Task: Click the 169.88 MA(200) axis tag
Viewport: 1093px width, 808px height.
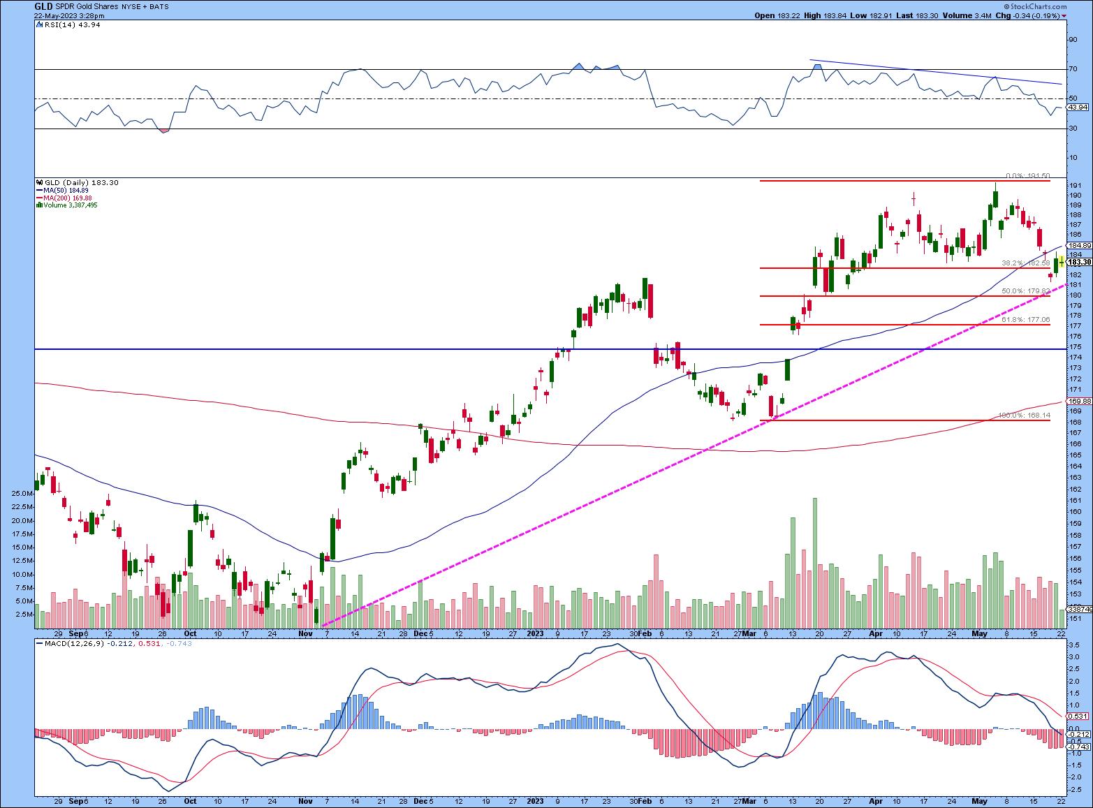Action: [x=1080, y=401]
